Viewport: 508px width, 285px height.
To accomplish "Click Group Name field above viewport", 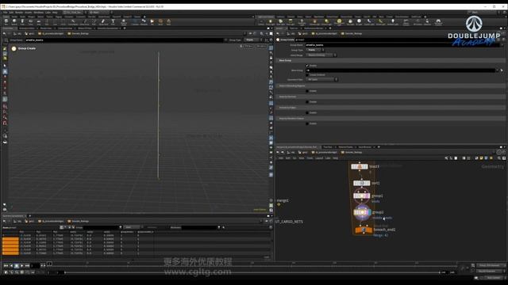I will pos(124,40).
